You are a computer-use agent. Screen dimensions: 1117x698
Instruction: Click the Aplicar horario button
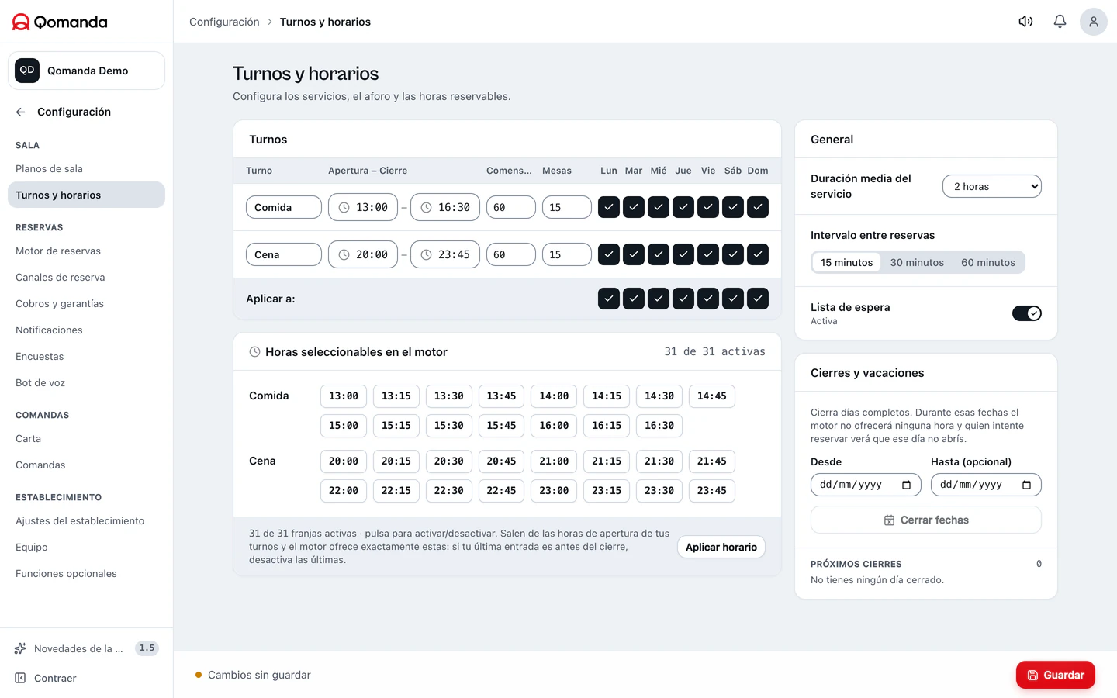pyautogui.click(x=721, y=547)
